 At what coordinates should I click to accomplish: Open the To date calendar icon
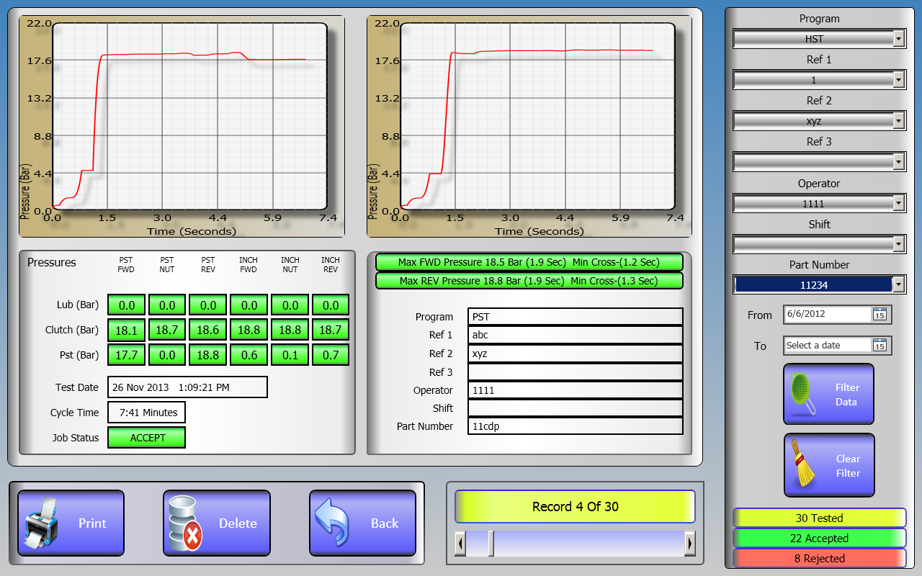click(880, 346)
